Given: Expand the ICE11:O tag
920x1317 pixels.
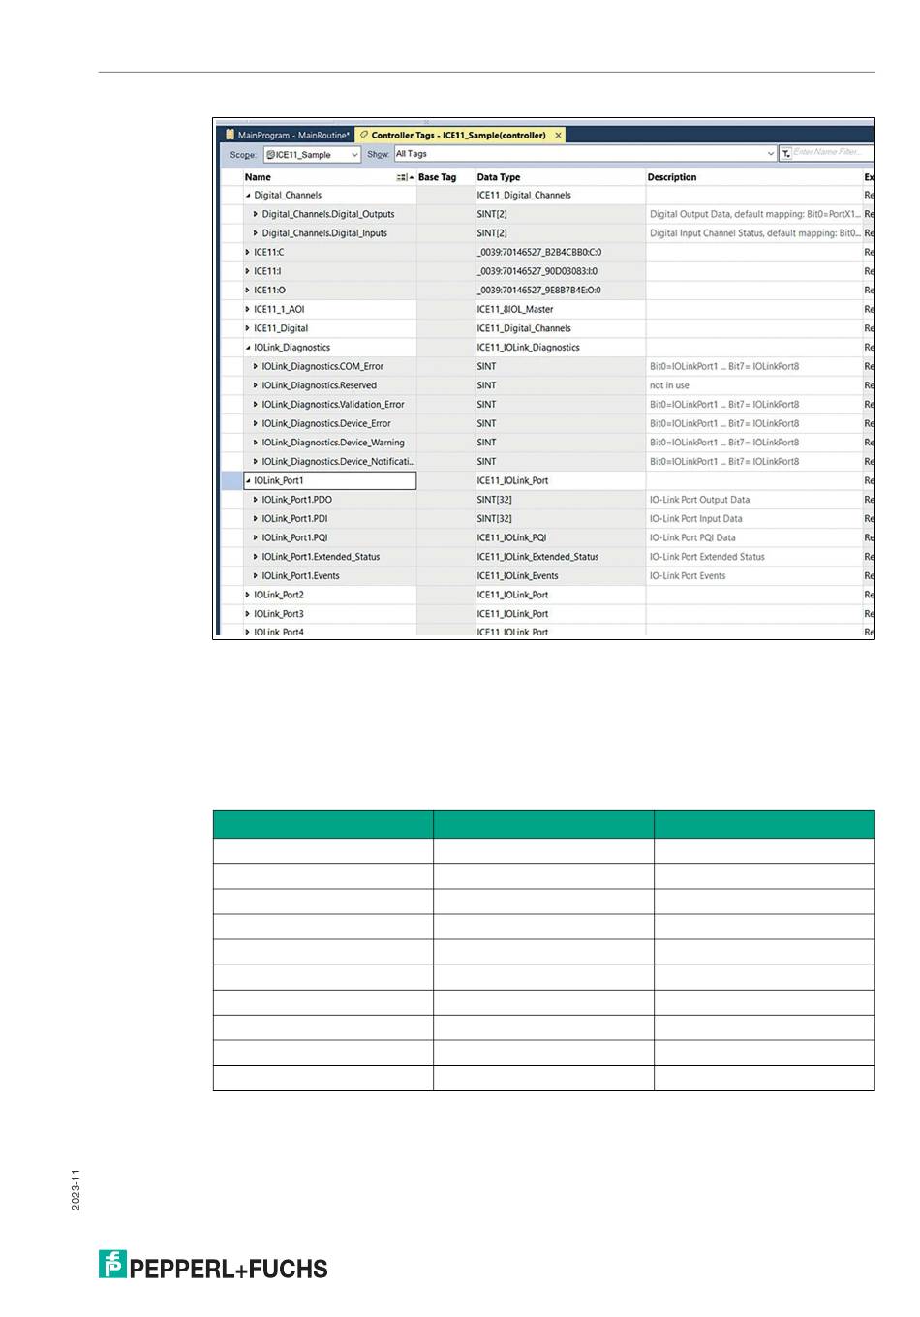Looking at the screenshot, I should pos(248,291).
